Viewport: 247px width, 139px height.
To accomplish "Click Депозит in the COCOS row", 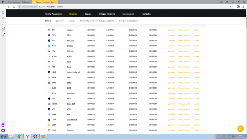I will (x=171, y=104).
